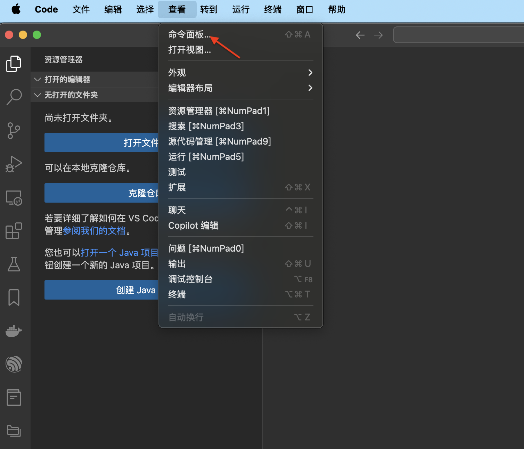
Task: Minimize window with yellow button
Action: pos(23,35)
